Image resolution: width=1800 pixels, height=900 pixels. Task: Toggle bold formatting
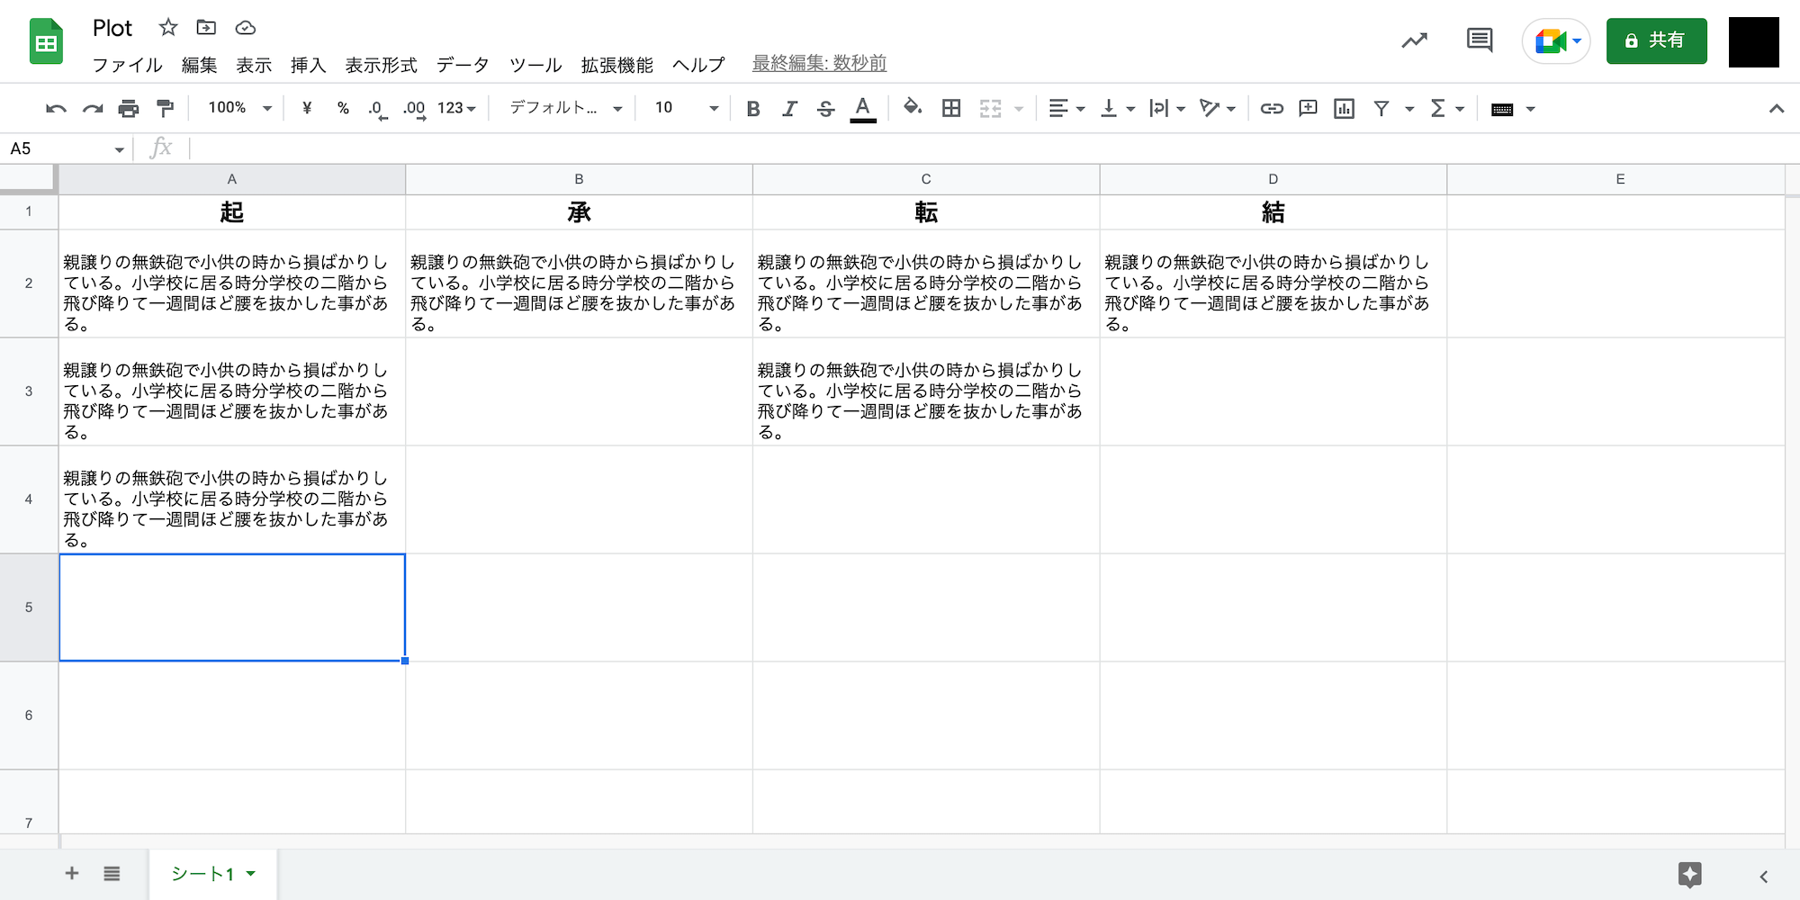[x=753, y=109]
